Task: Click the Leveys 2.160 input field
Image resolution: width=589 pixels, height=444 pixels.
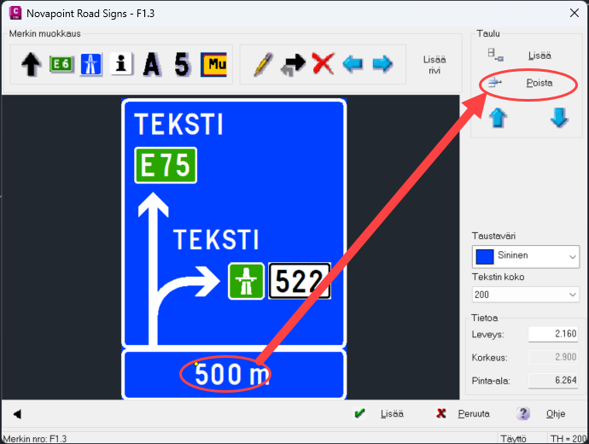Action: coord(553,334)
